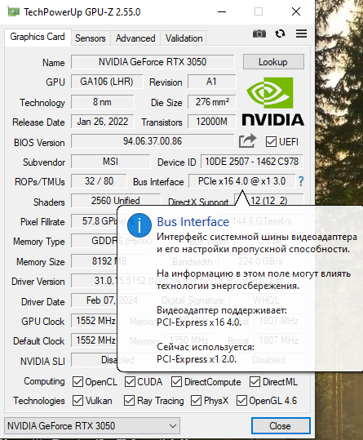Viewport: 363px width, 440px height.
Task: Click the Name field showing RTX 3050
Action: pyautogui.click(x=153, y=62)
